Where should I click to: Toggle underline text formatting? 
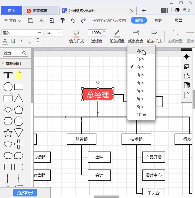coord(29,41)
